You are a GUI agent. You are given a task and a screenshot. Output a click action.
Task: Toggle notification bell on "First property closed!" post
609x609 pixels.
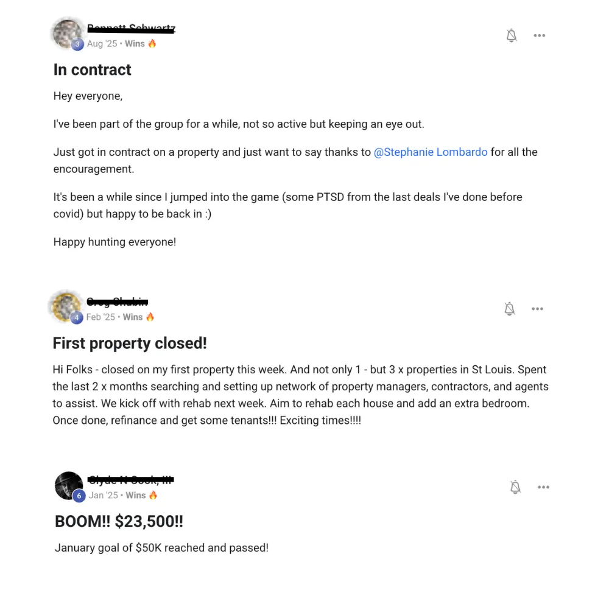pyautogui.click(x=510, y=309)
